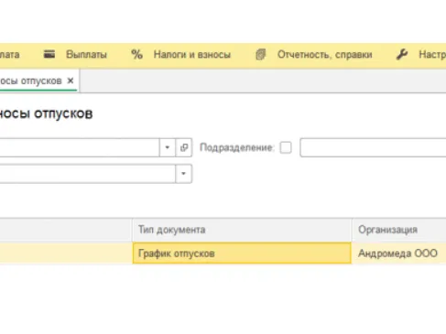This screenshot has width=446, height=334.
Task: Click the open-form icon beside the first field
Action: (184, 147)
